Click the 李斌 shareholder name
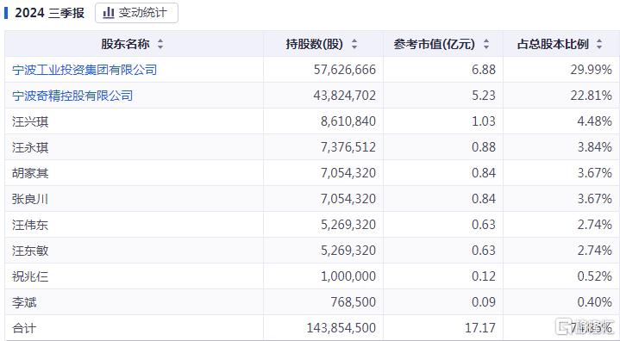 pos(24,302)
